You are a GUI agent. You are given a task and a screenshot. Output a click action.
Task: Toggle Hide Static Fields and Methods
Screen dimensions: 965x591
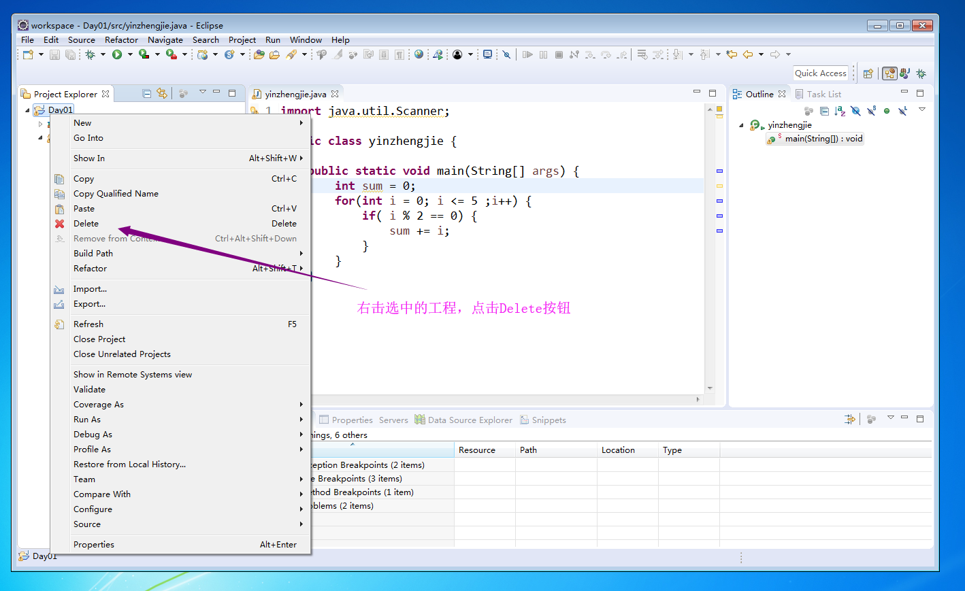pos(871,111)
